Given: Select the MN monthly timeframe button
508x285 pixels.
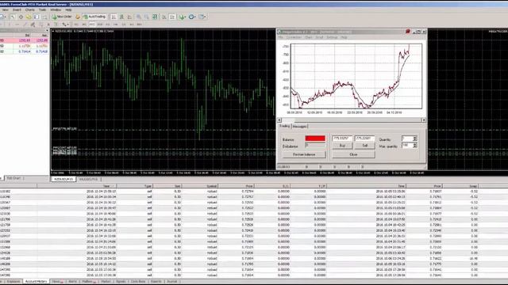Looking at the screenshot, I should coord(140,25).
